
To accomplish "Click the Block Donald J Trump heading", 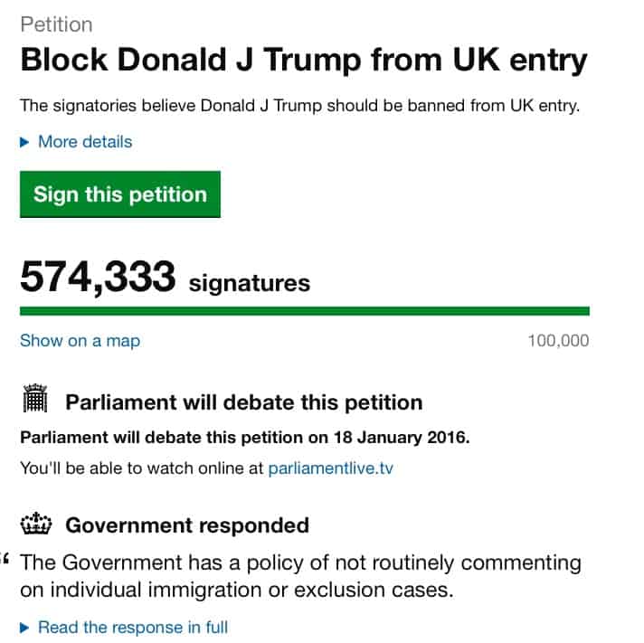I will (304, 61).
